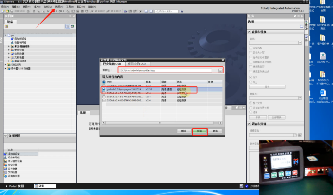Expand the 未分组的设备 tree node
This screenshot has height=195, width=333.
point(9,46)
